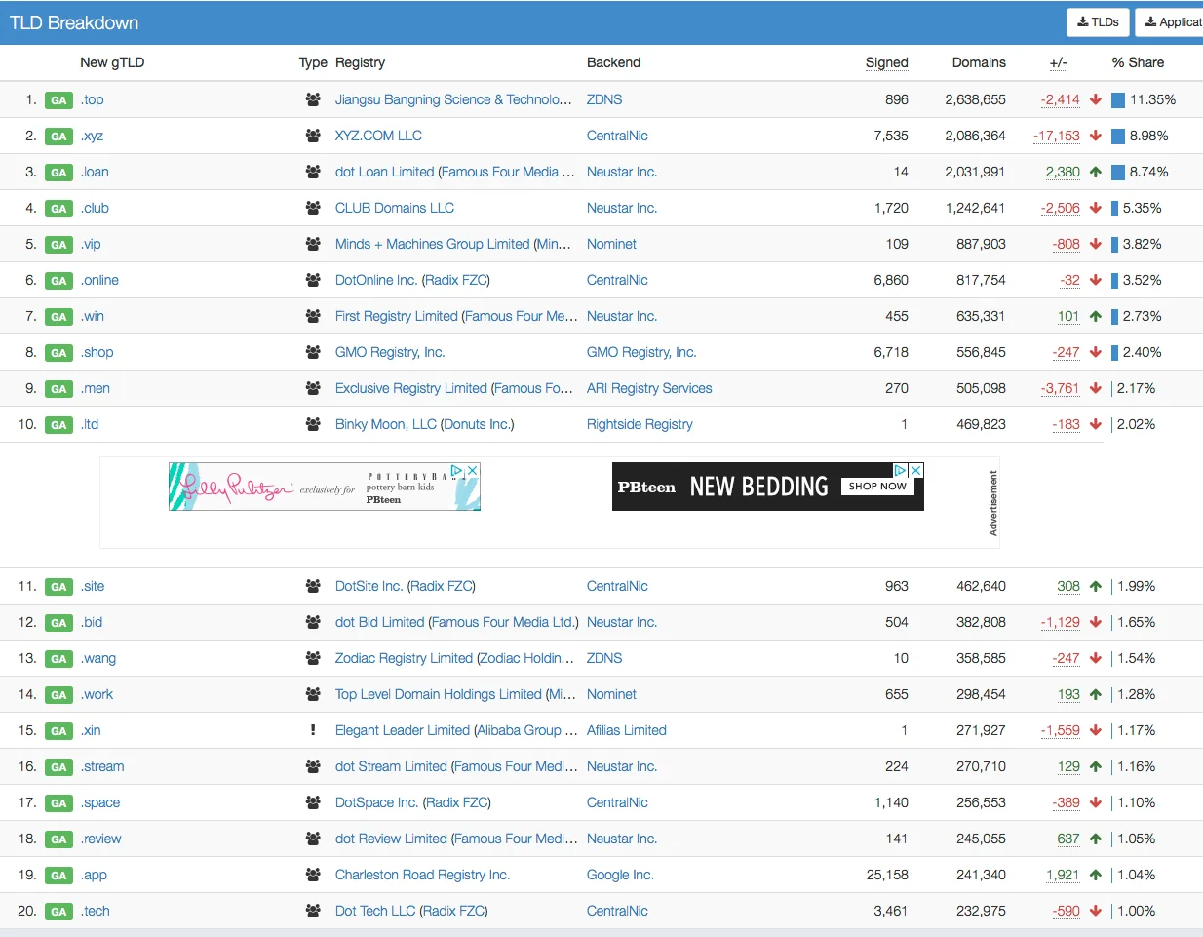Click the New gTLD column header
1203x937 pixels.
(112, 62)
